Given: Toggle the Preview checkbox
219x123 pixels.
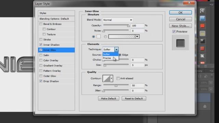Looking at the screenshot, I should click(174, 31).
